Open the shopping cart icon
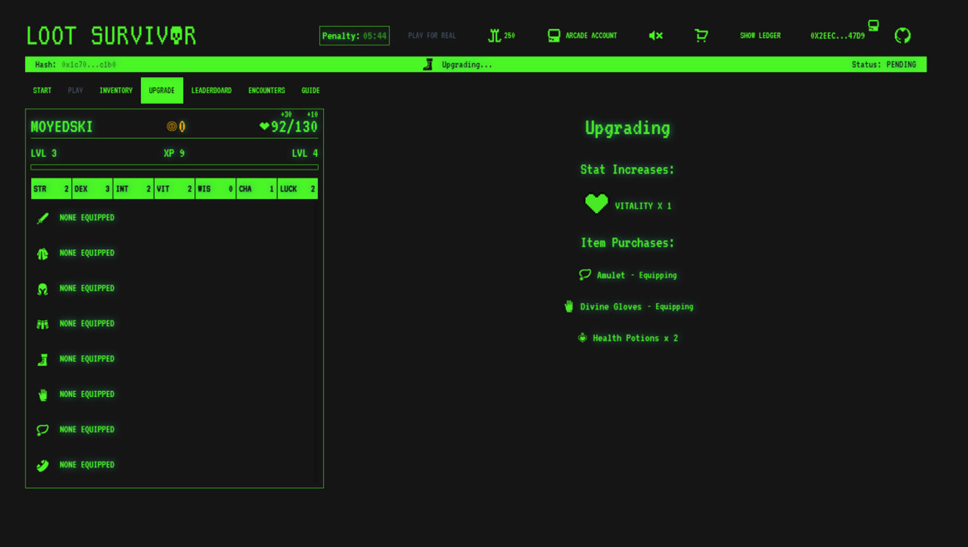 pyautogui.click(x=701, y=36)
